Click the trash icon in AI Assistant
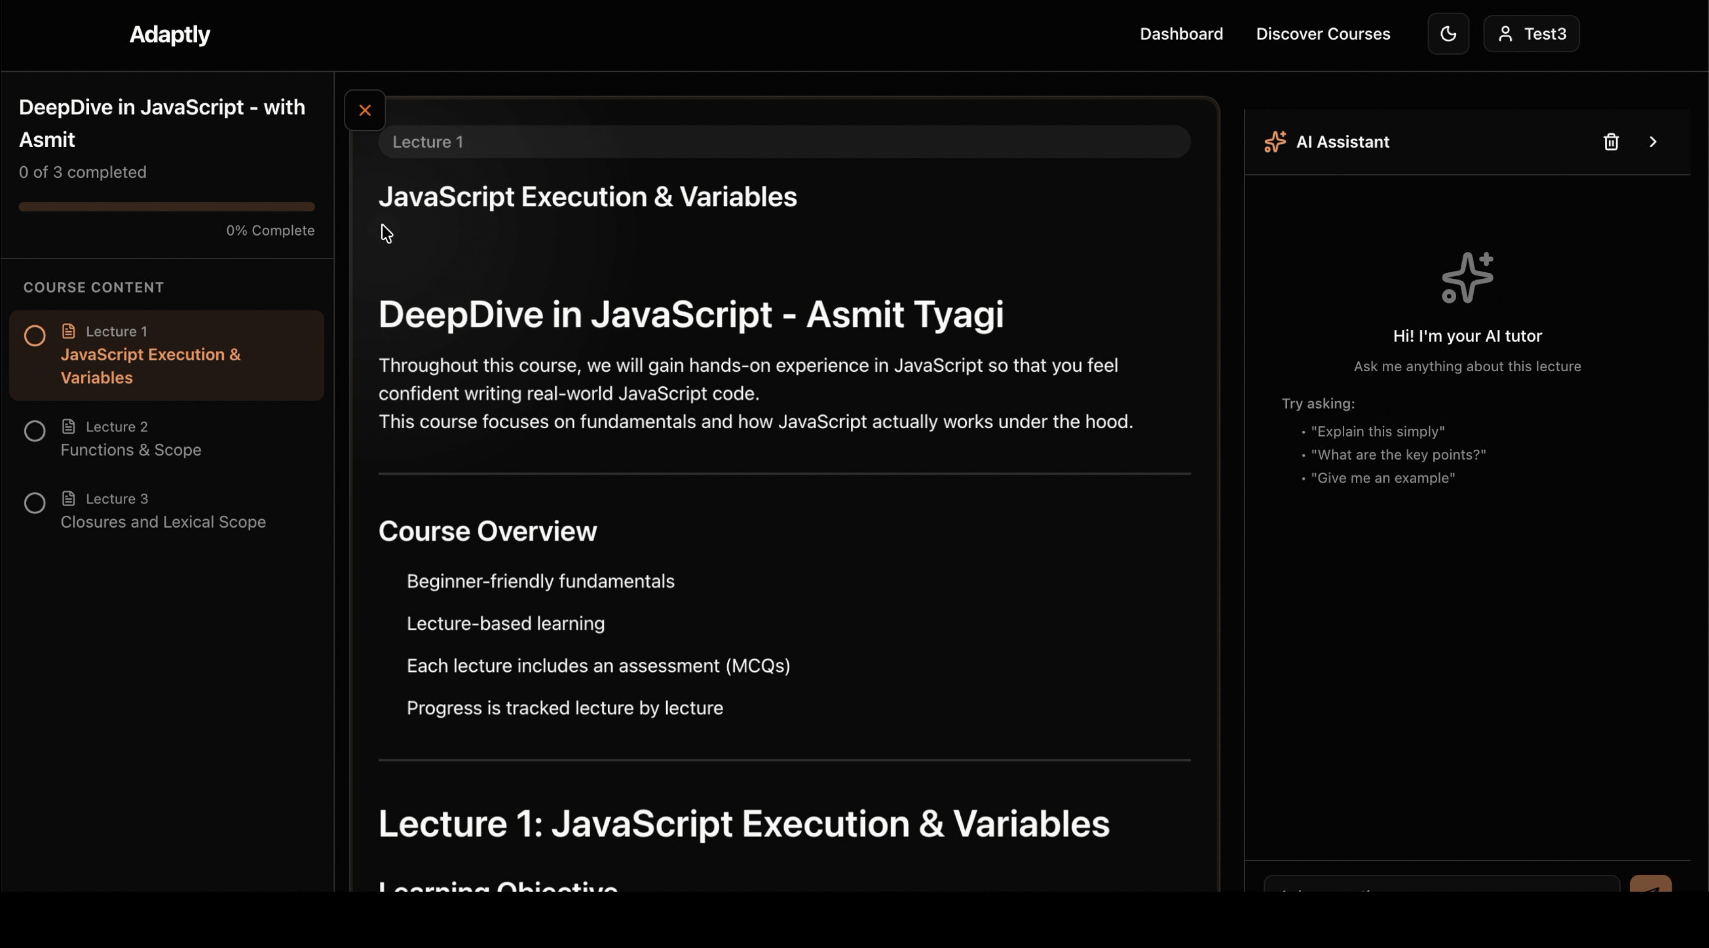The image size is (1709, 948). (x=1611, y=142)
